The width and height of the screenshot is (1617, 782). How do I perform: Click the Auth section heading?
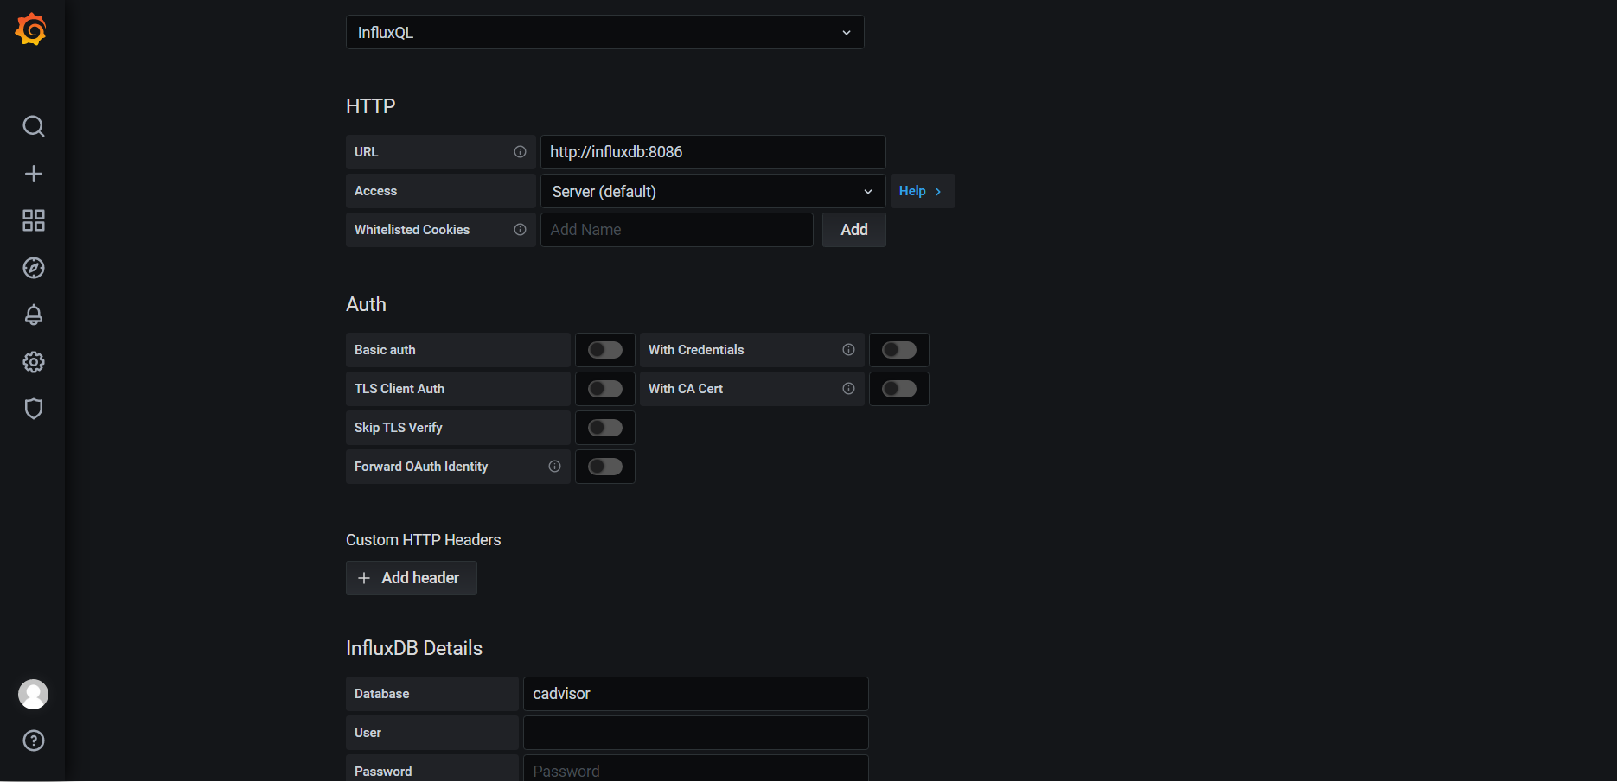click(x=367, y=304)
